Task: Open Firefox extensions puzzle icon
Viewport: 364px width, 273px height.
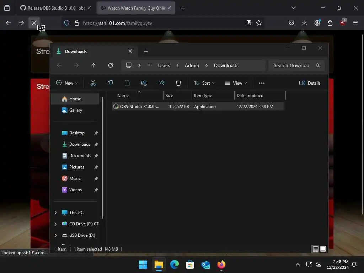Action: point(330,23)
